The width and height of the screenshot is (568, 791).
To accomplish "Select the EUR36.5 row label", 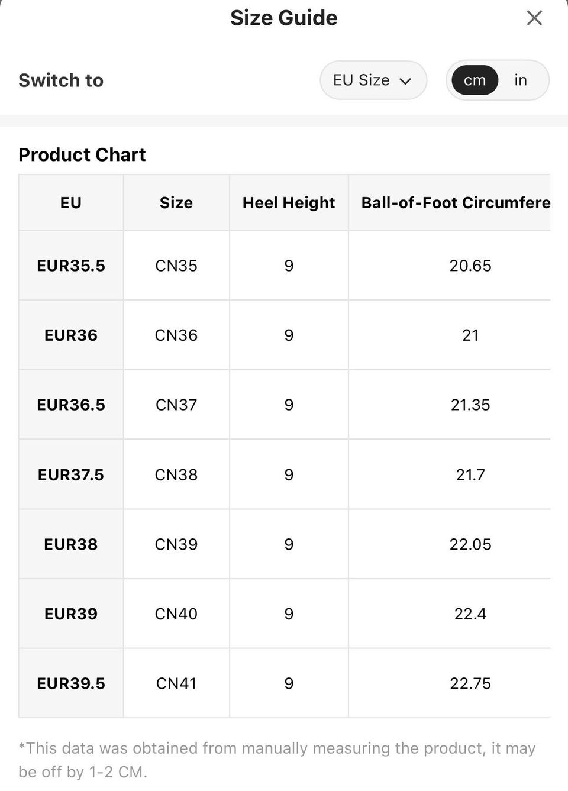I will (x=71, y=405).
